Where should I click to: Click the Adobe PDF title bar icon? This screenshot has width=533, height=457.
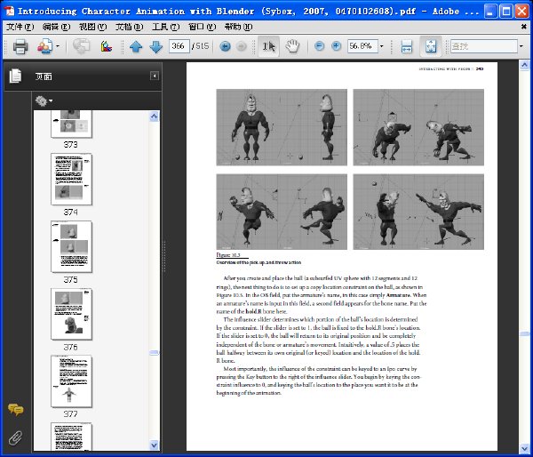(x=10, y=11)
